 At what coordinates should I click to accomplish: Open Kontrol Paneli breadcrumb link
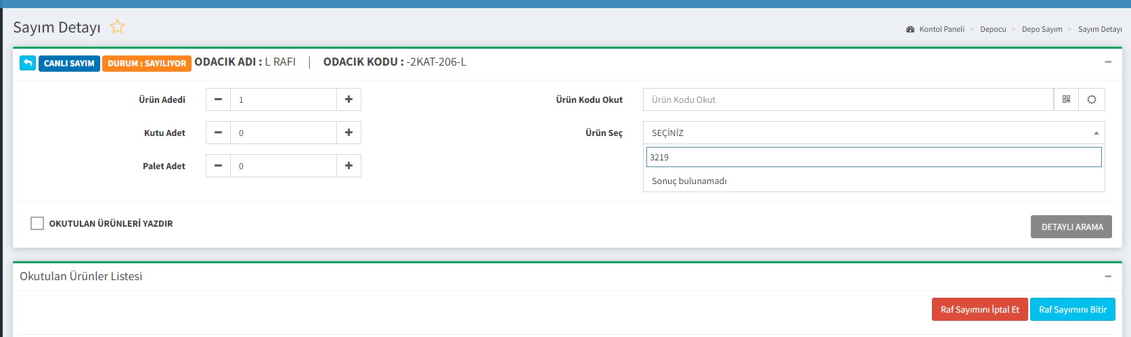click(941, 29)
